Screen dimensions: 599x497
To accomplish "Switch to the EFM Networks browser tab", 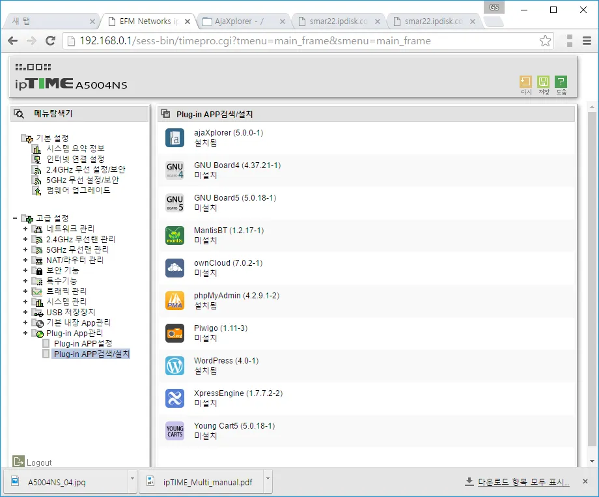I will point(149,21).
